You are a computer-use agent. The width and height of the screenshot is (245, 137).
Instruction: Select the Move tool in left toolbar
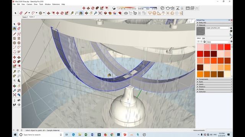pyautogui.click(x=15, y=57)
